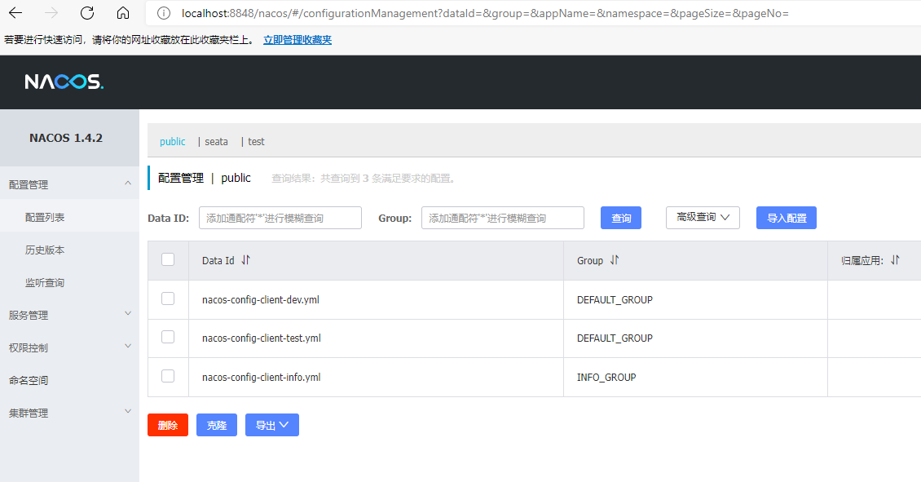This screenshot has height=482, width=921.
Task: Click the browser address bar URL
Action: 485,13
